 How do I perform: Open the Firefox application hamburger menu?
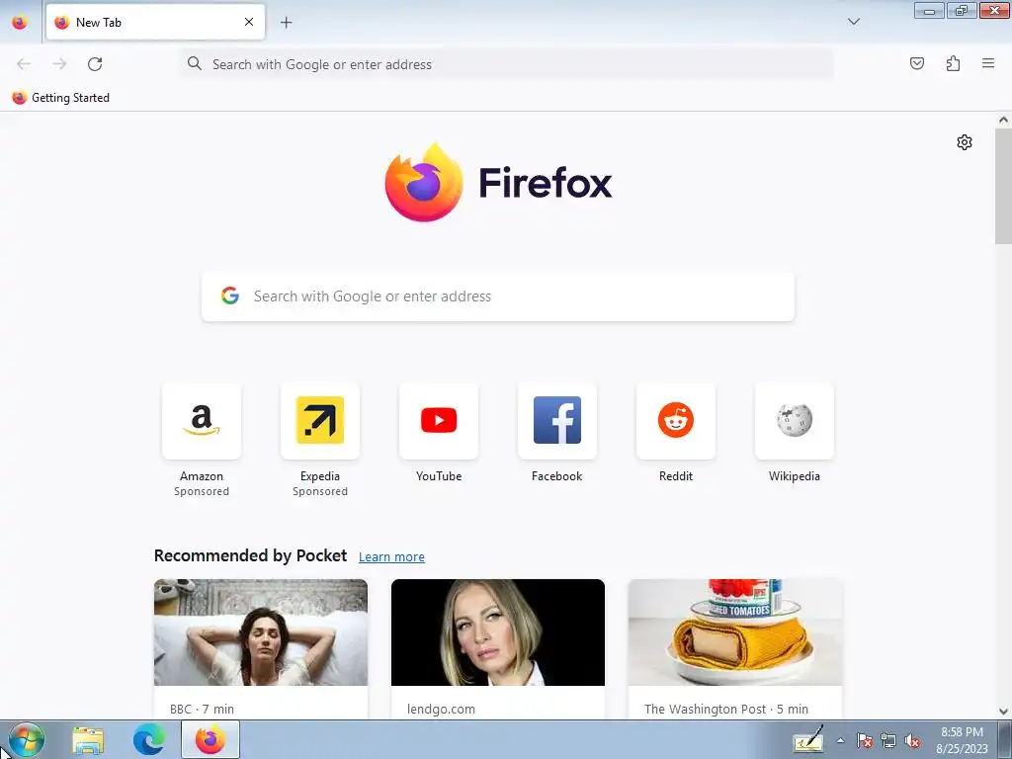point(988,63)
